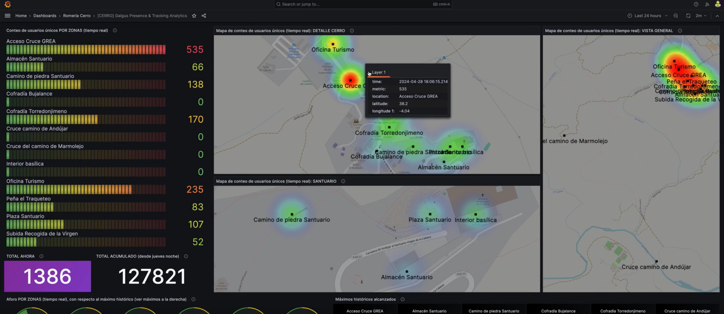The height and width of the screenshot is (314, 724).
Task: Click the Gaigus Presence & Tracking Analytics breadcrumb
Action: coord(142,15)
